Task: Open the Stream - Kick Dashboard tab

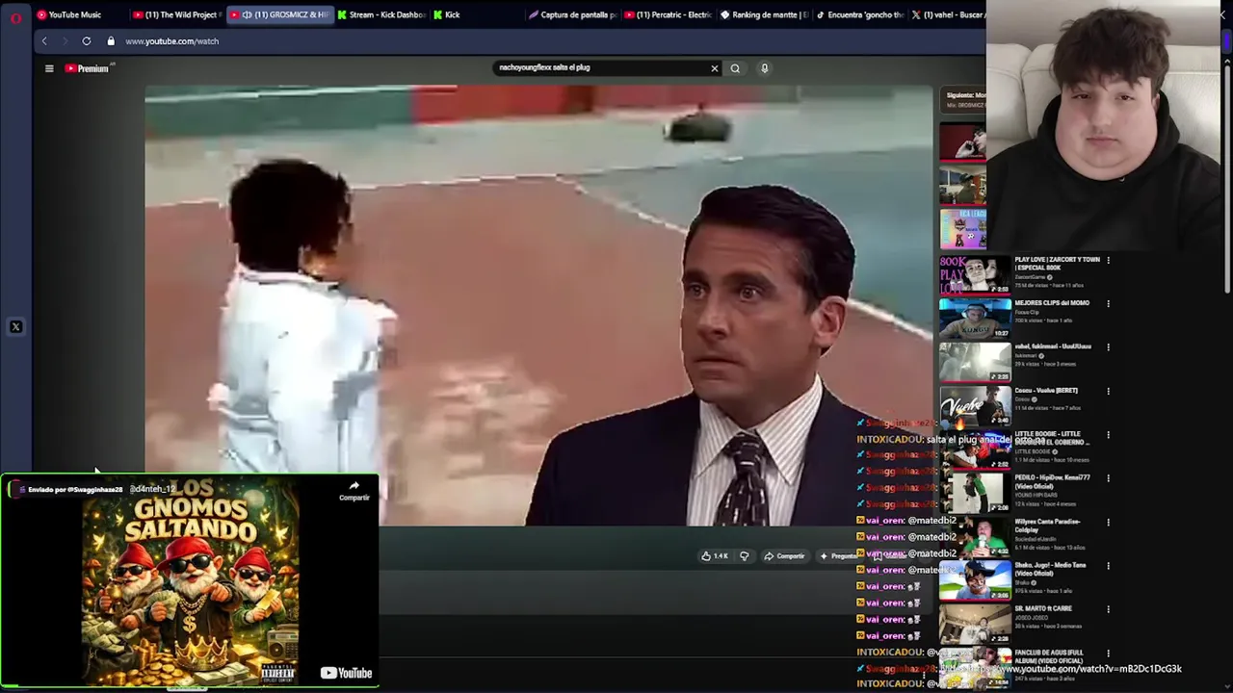Action: 381,14
